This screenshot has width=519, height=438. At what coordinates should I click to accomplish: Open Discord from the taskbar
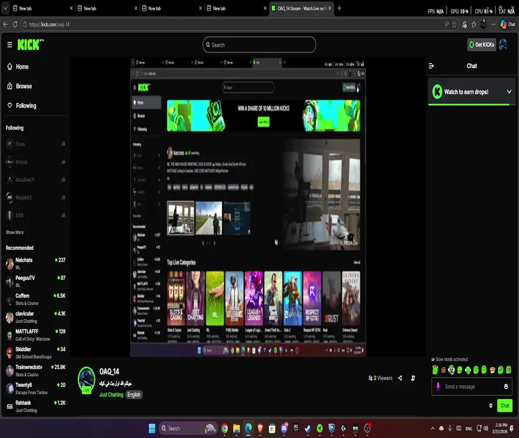(x=284, y=428)
